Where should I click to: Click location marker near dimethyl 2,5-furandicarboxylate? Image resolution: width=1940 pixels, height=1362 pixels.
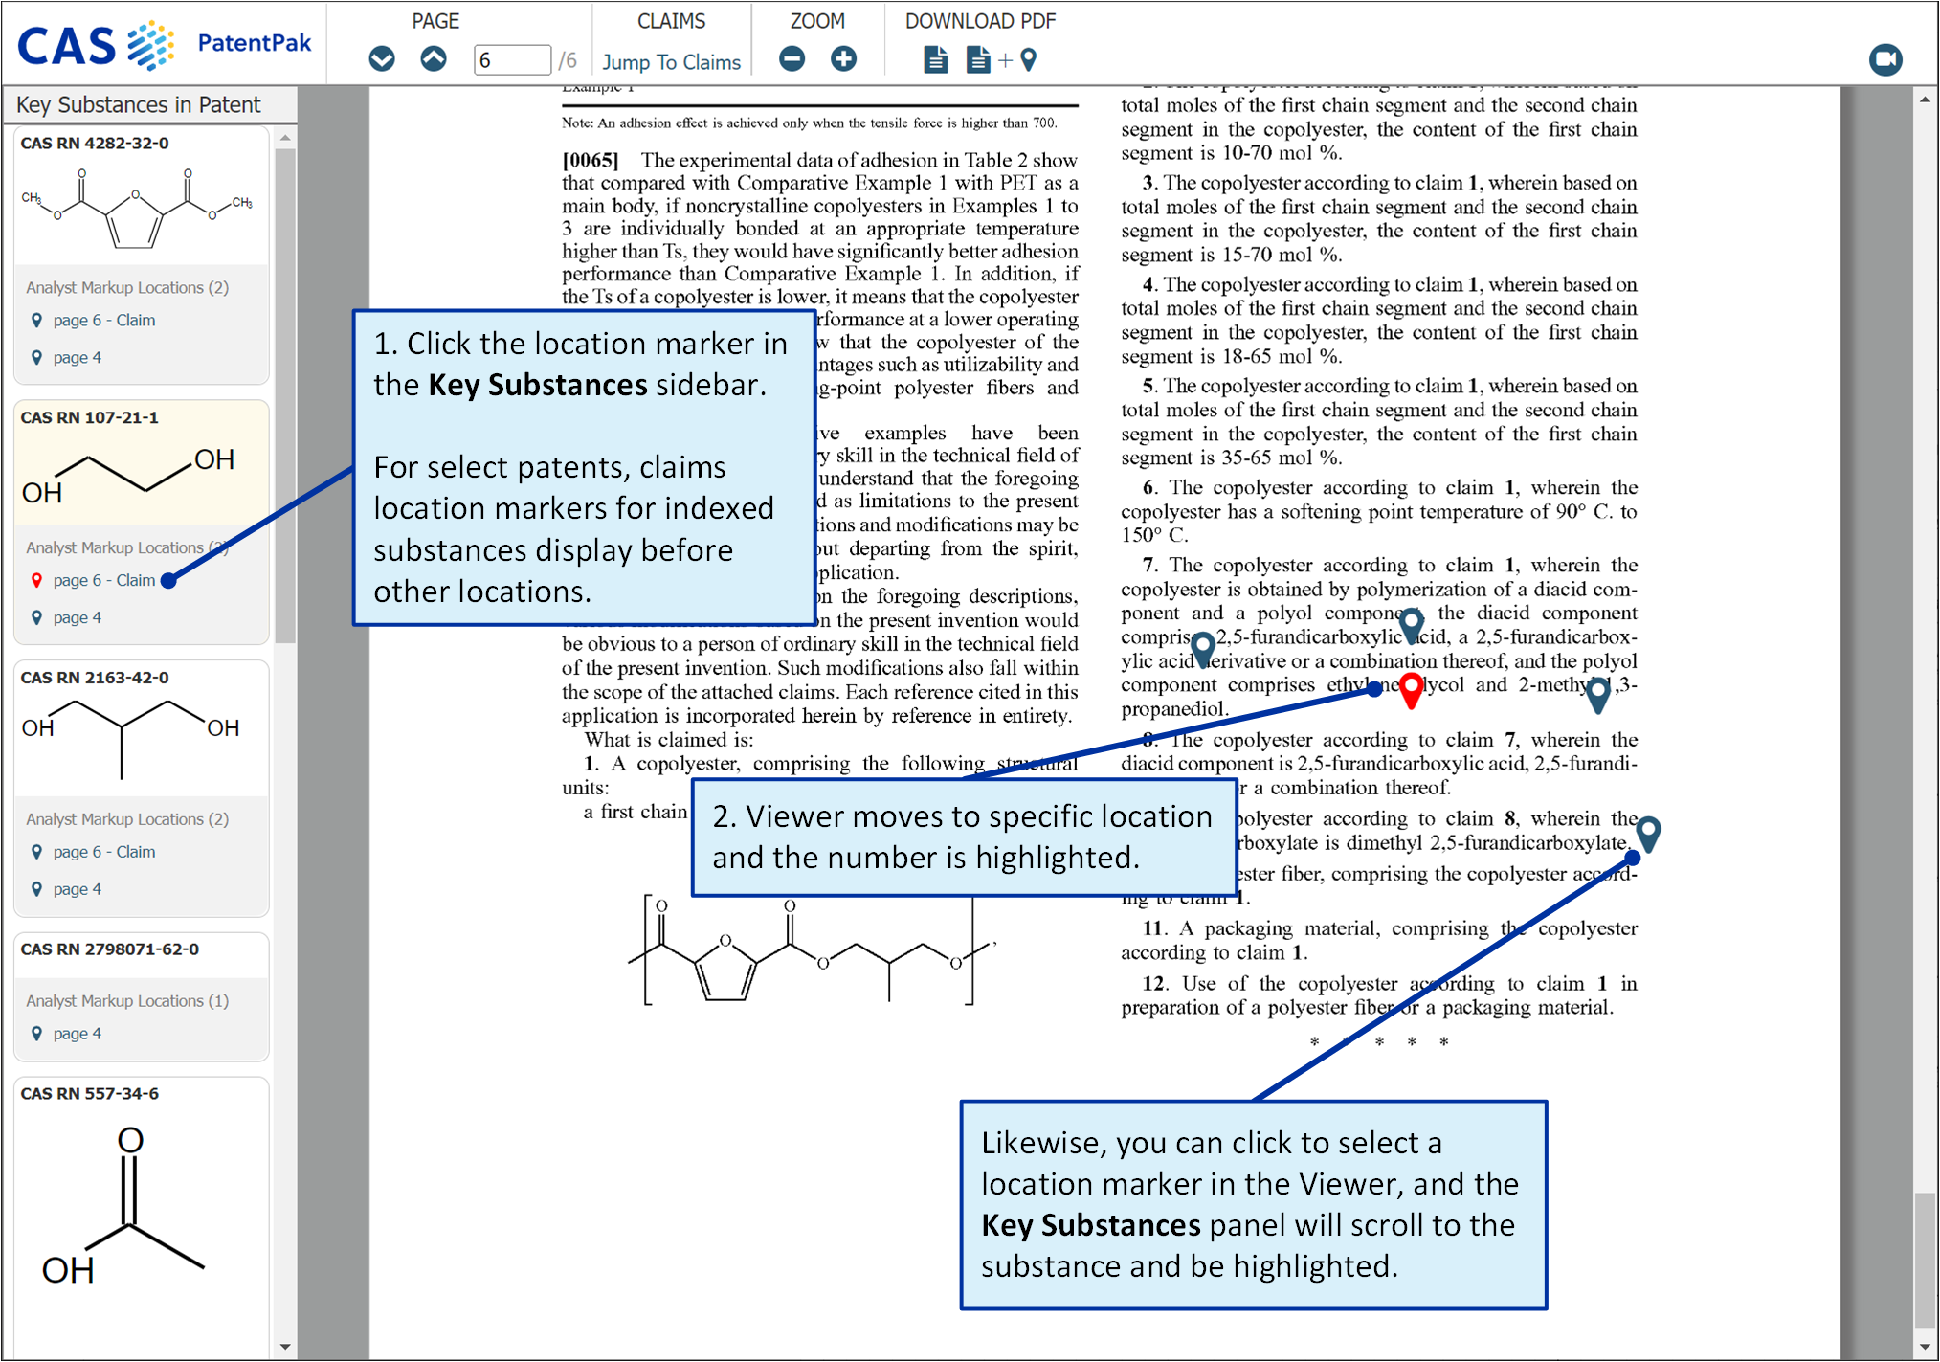click(x=1648, y=832)
